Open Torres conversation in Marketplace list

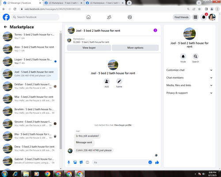click(x=30, y=36)
